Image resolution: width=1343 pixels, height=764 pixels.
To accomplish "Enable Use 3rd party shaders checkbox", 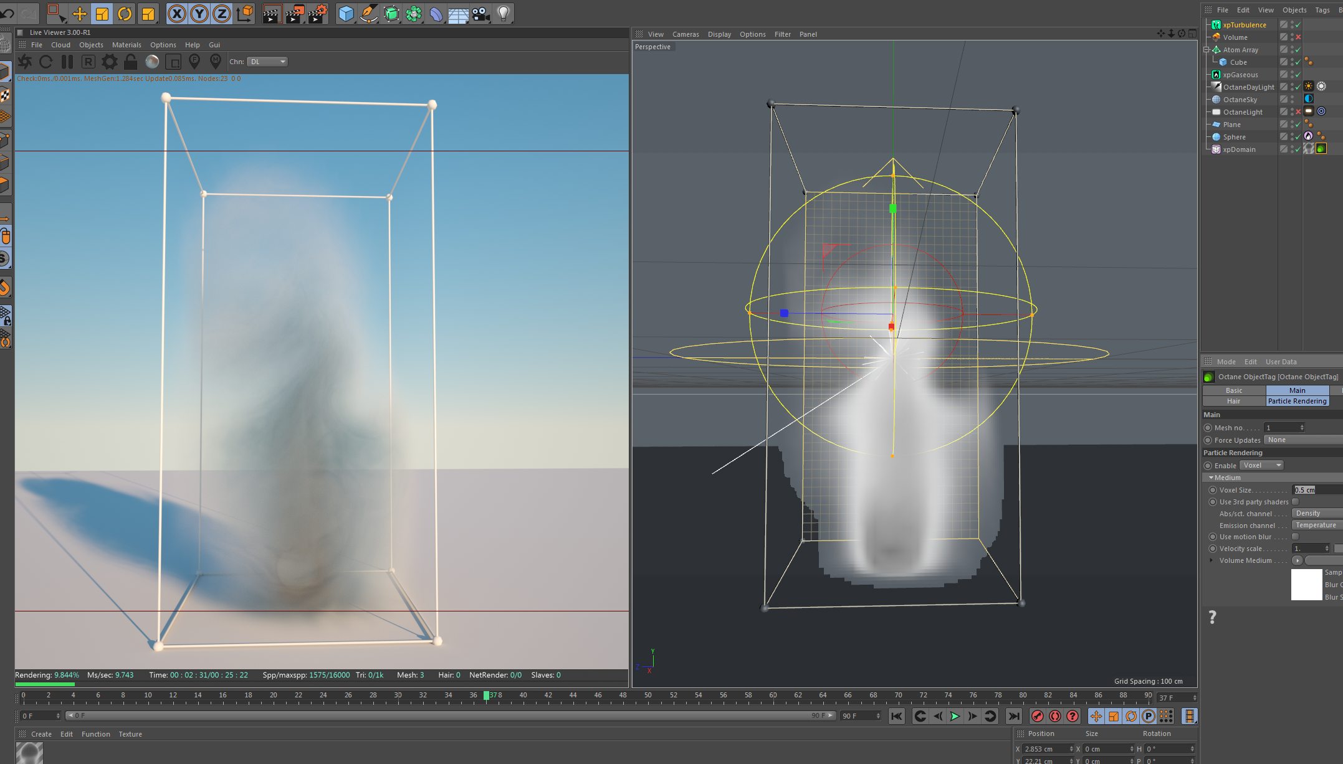I will (x=1296, y=502).
